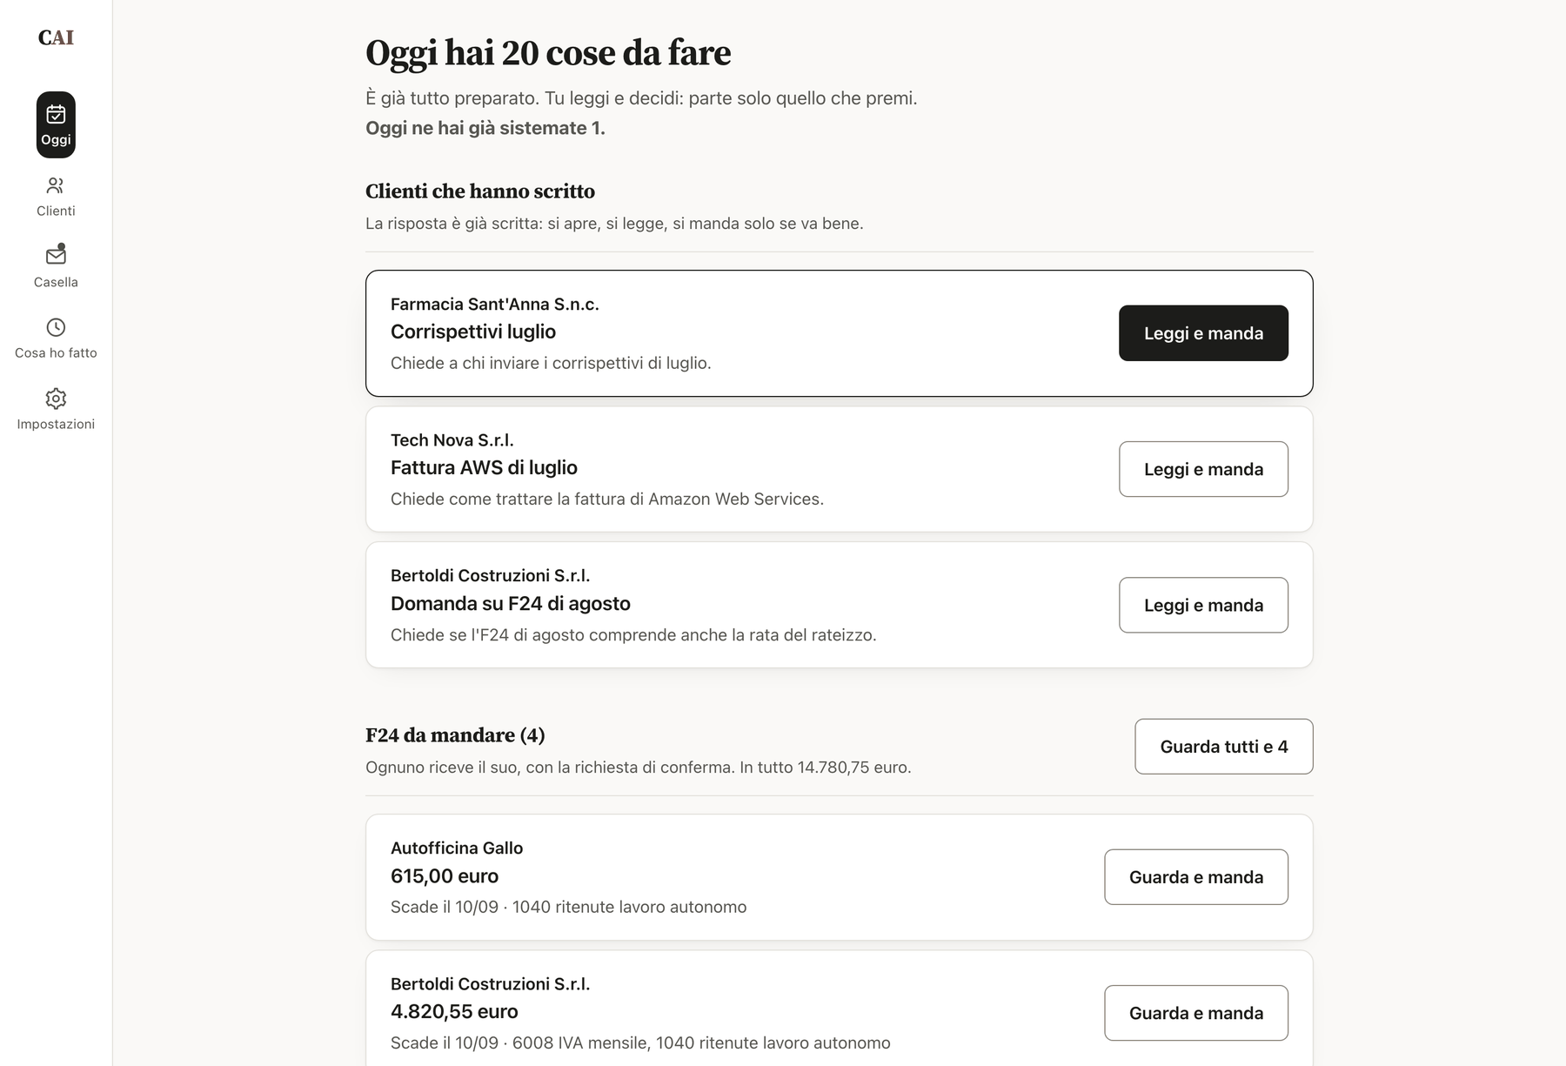Open the Fattura AWS di luglio card
Image resolution: width=1566 pixels, height=1066 pixels.
(x=839, y=469)
